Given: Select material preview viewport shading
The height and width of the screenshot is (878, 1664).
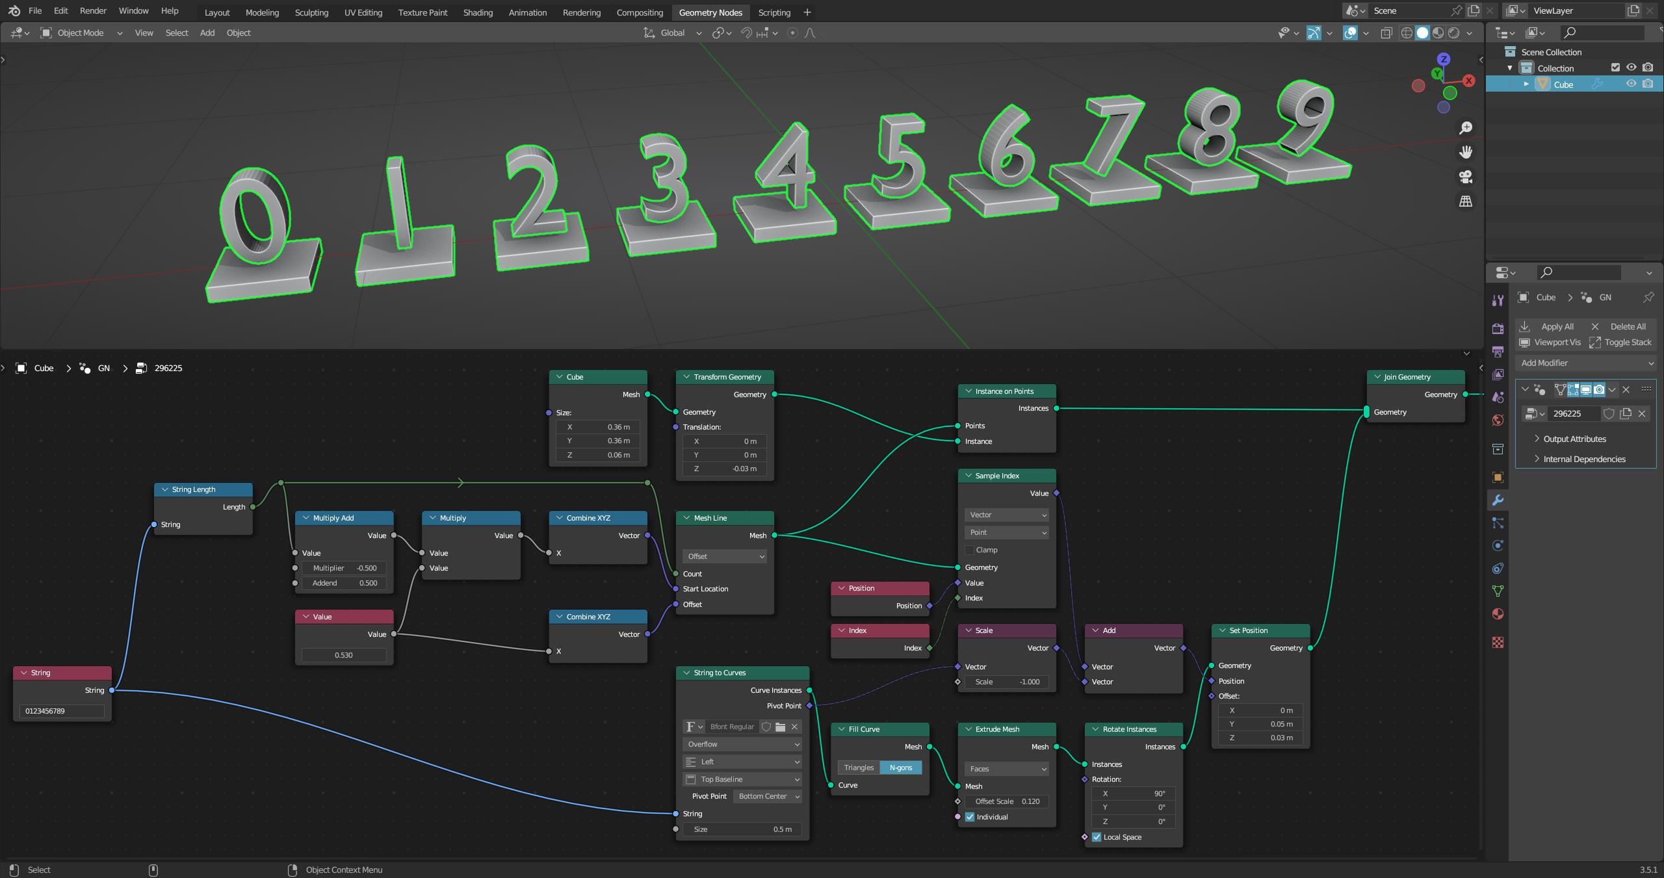Looking at the screenshot, I should pos(1438,32).
